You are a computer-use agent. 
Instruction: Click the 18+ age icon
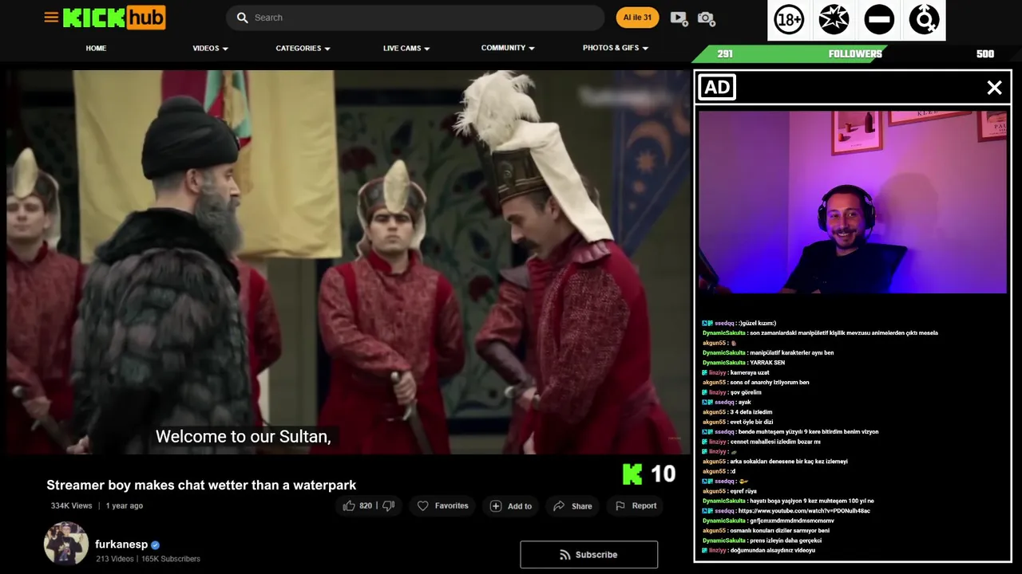tap(789, 20)
